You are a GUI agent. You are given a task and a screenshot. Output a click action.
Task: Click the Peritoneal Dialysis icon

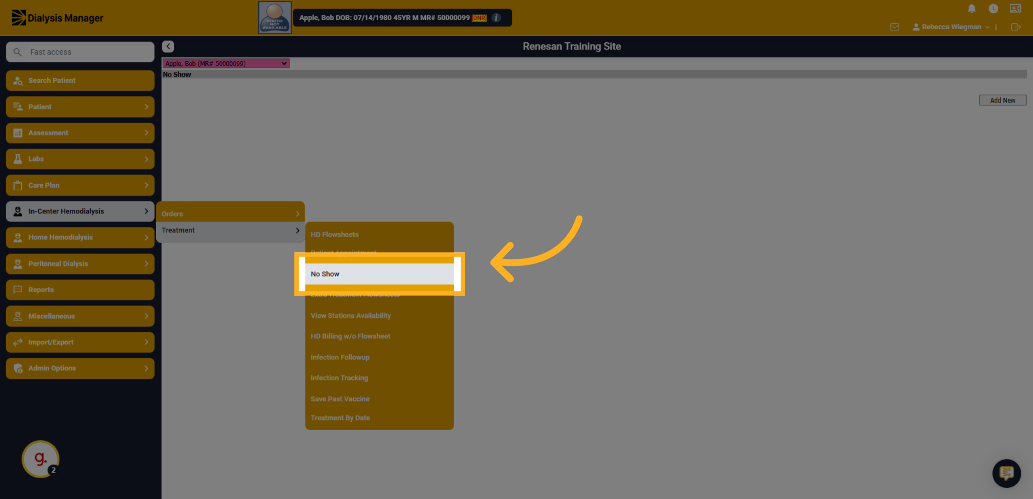18,263
